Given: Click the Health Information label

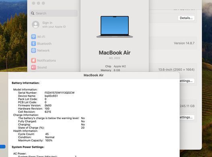Looking at the screenshot, I should click(x=26, y=131).
